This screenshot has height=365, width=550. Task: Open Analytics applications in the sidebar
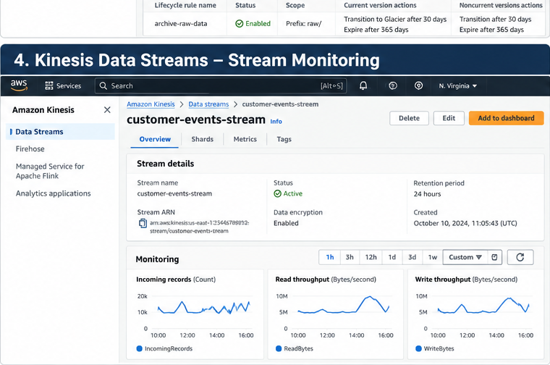[53, 193]
